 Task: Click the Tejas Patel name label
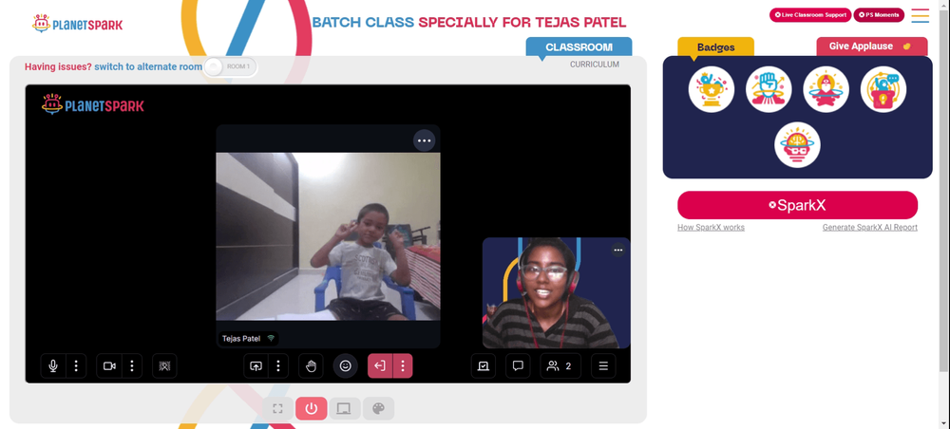pyautogui.click(x=241, y=339)
